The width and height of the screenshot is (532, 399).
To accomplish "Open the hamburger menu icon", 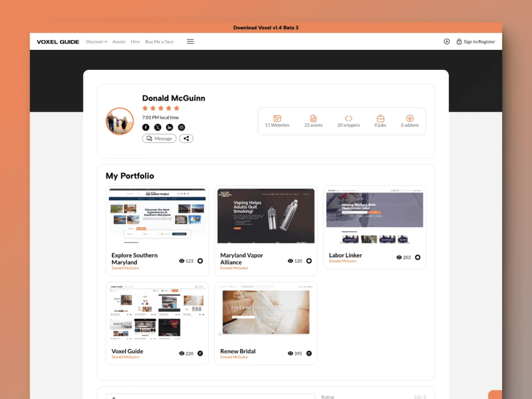I will point(190,41).
